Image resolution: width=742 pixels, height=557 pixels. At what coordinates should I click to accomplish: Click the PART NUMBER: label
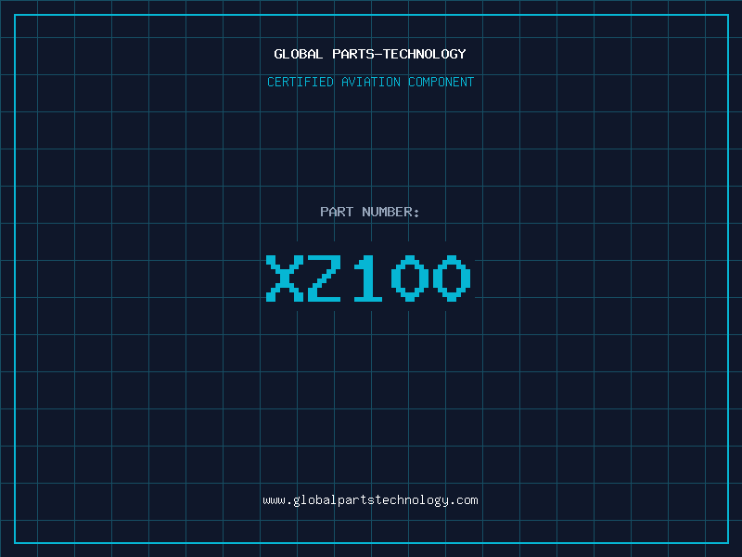(369, 212)
